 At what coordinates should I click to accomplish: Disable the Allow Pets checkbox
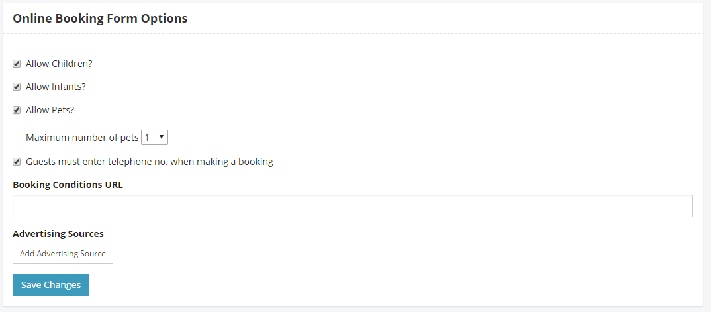point(17,110)
